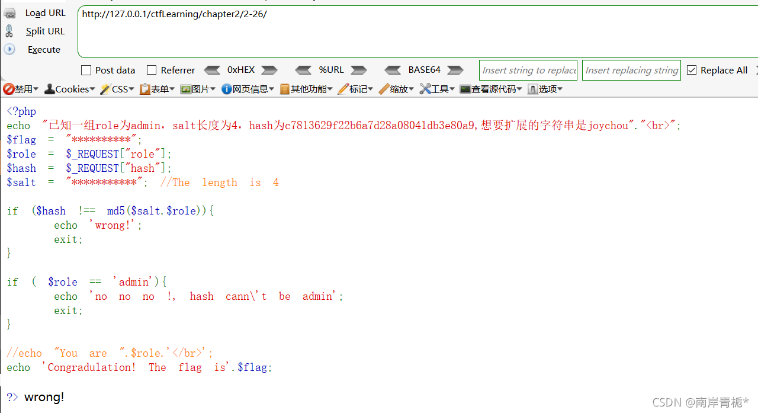Image resolution: width=758 pixels, height=413 pixels.
Task: Click the 'wrong!' output text
Action: [44, 397]
